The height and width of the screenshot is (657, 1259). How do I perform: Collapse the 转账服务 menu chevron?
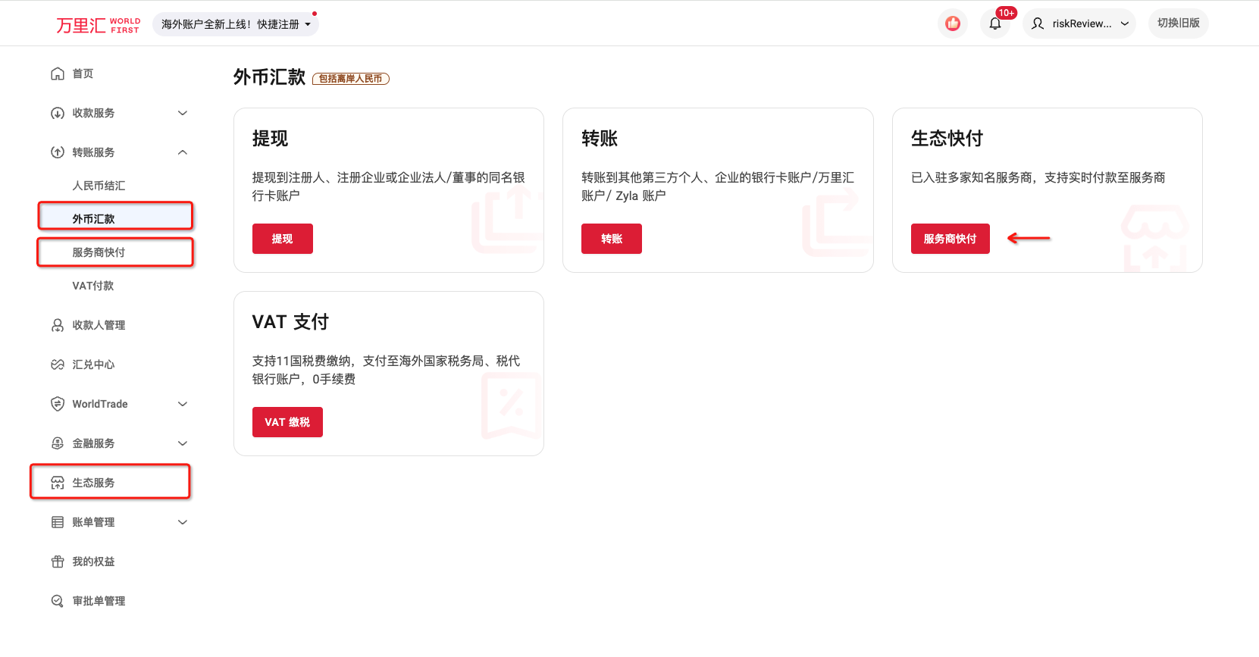pyautogui.click(x=182, y=152)
